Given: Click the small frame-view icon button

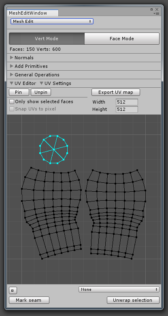Looking at the screenshot, I should pyautogui.click(x=13, y=290).
